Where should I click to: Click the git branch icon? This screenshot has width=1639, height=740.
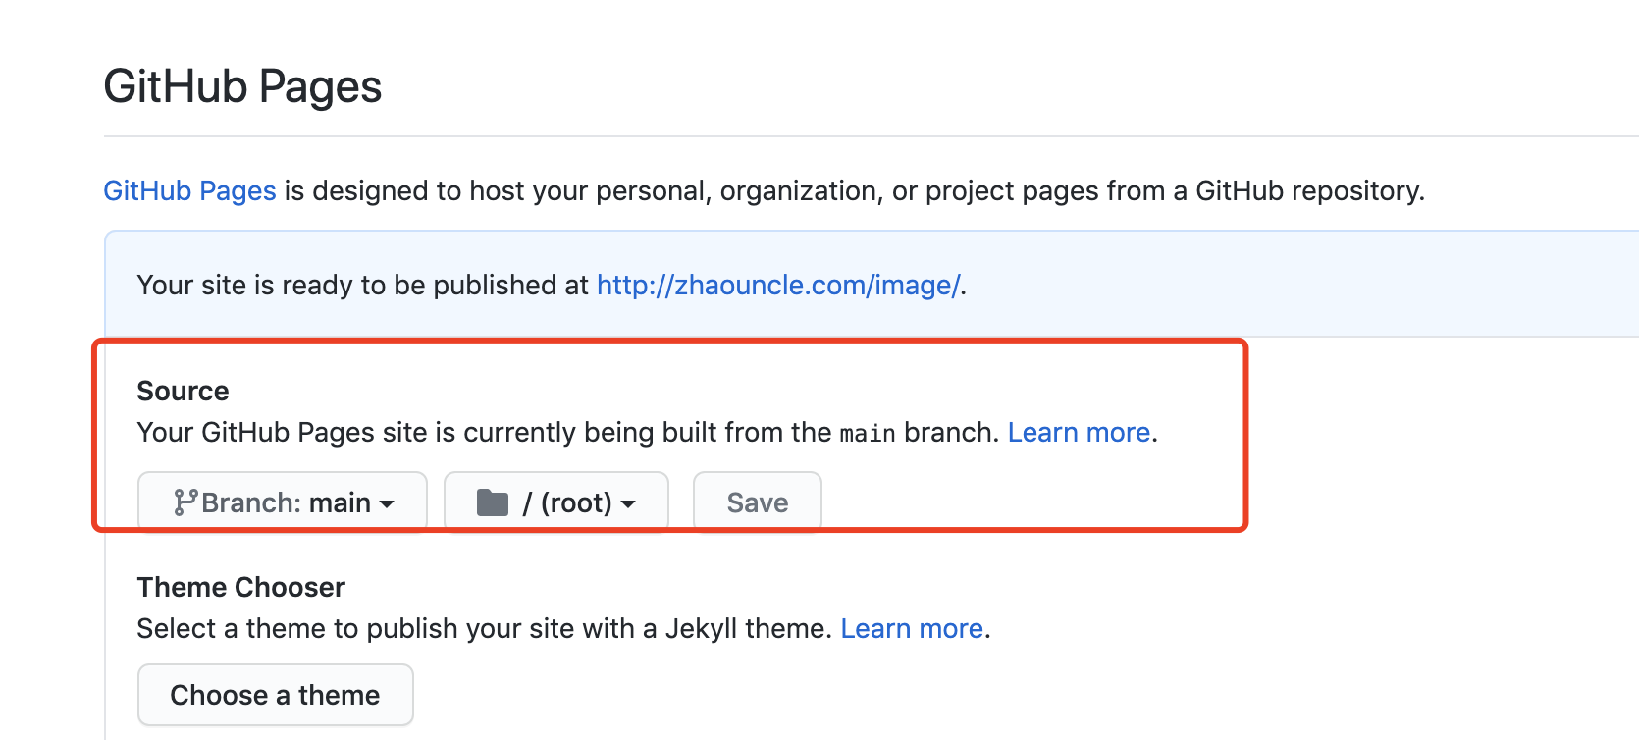pos(185,502)
